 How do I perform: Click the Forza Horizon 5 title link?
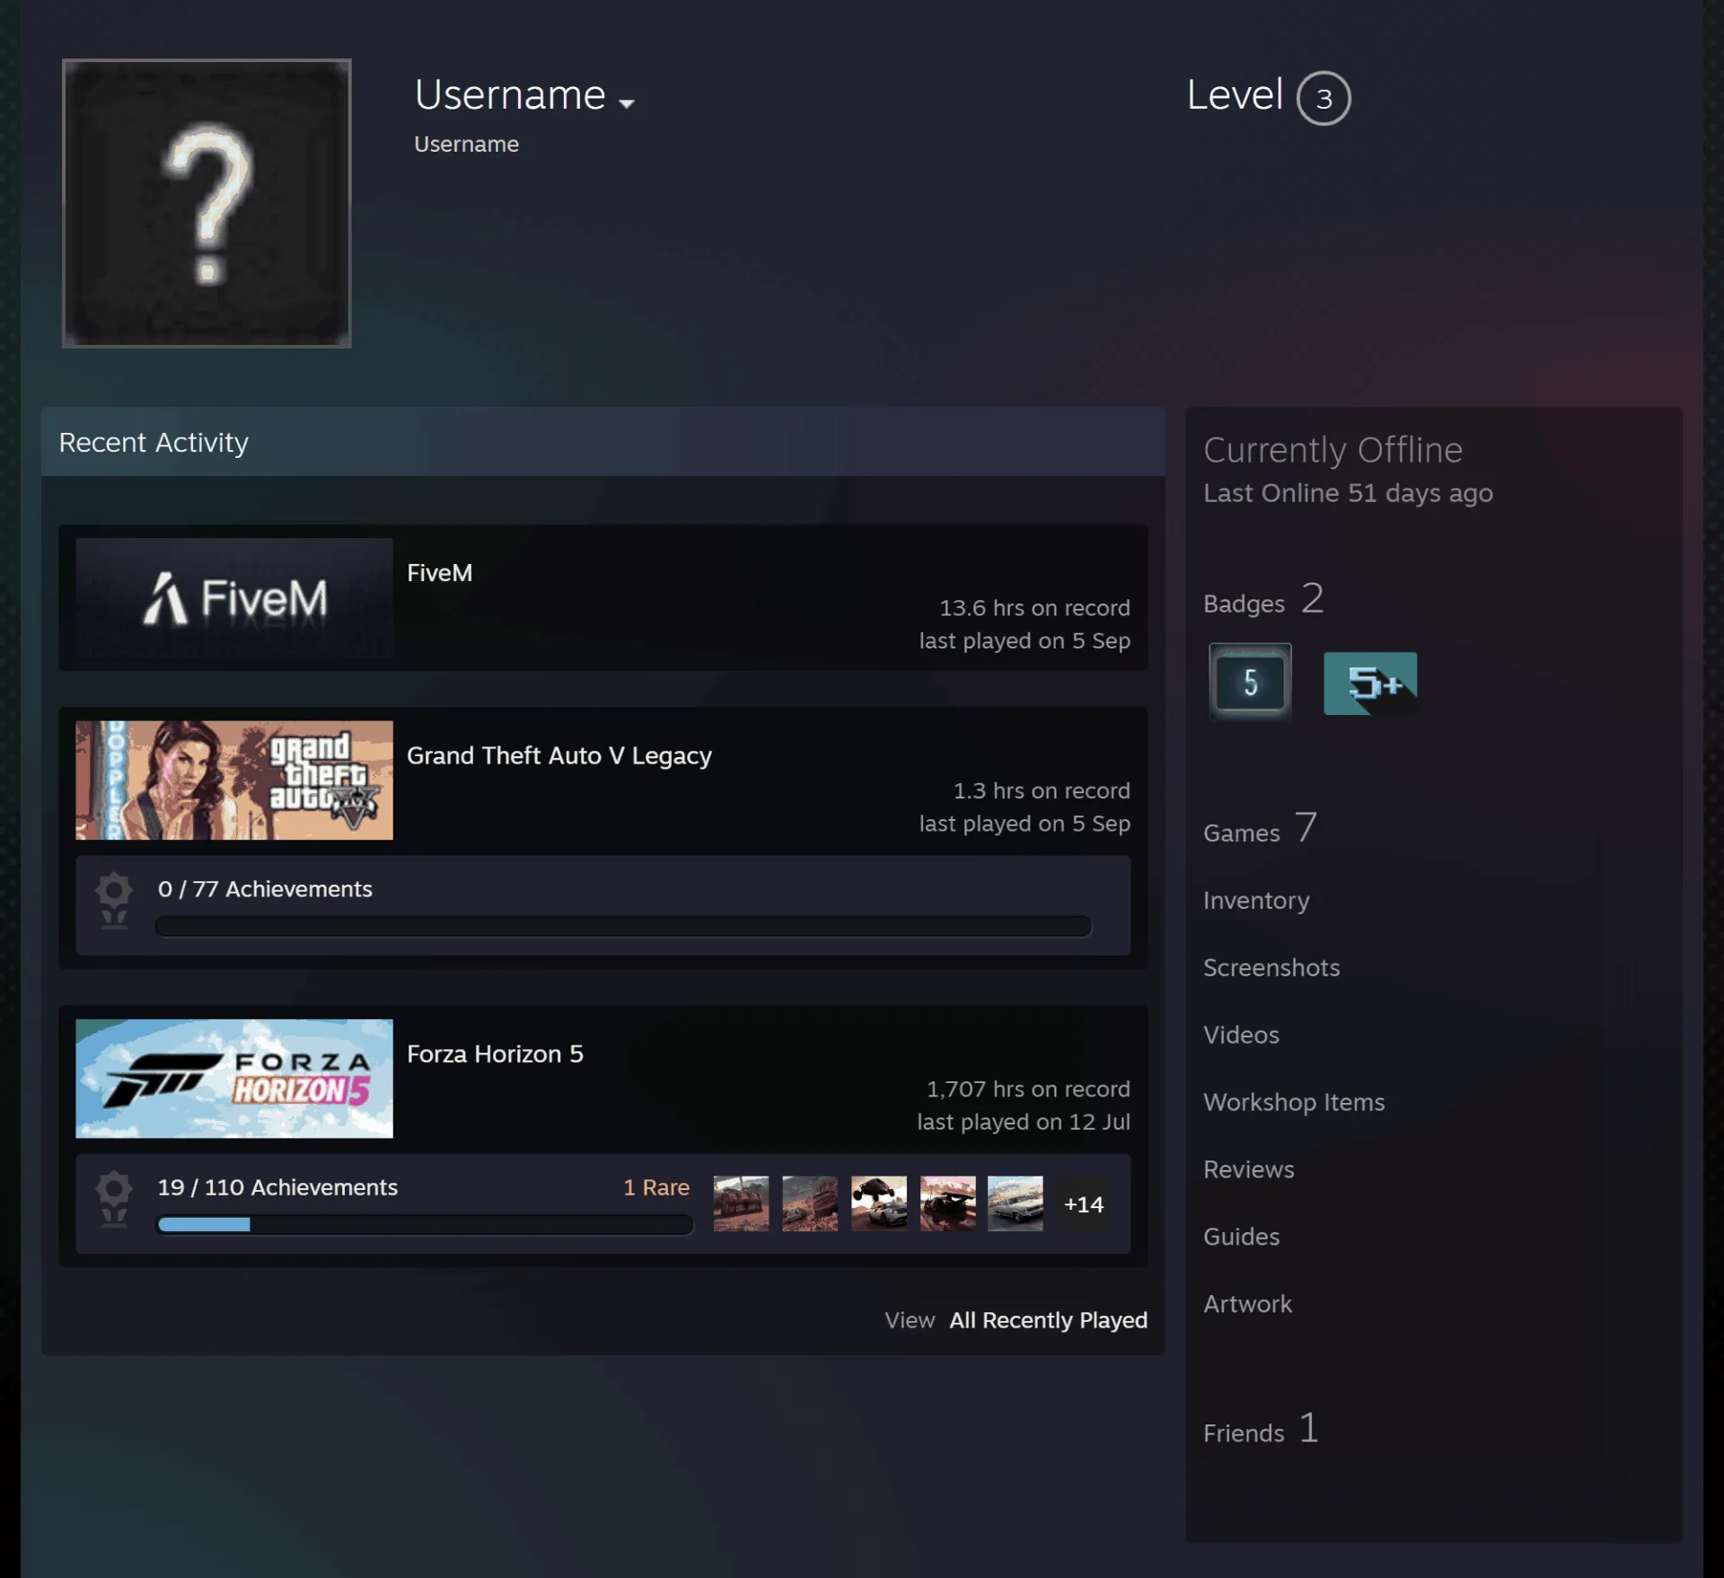[495, 1053]
